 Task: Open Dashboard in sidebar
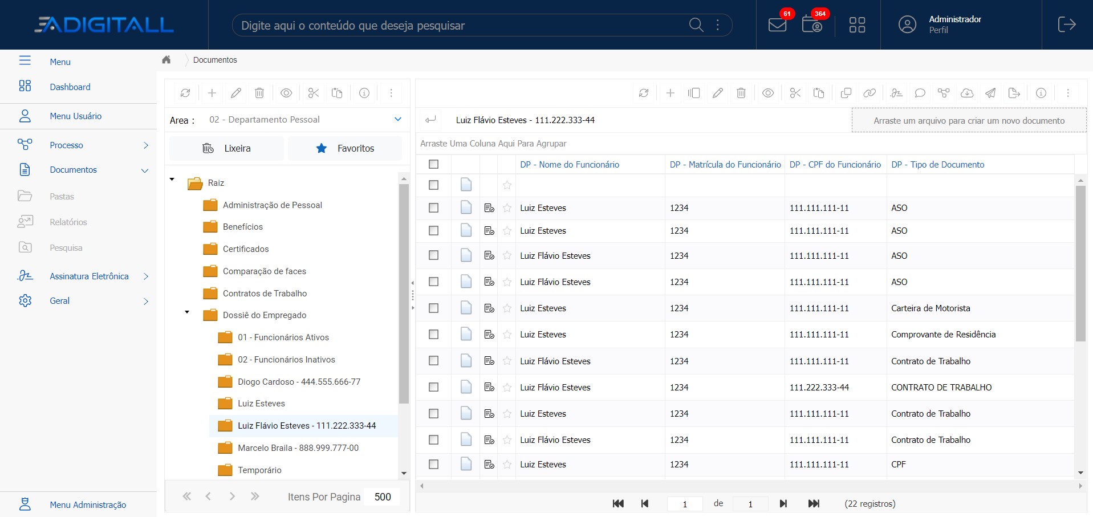70,87
